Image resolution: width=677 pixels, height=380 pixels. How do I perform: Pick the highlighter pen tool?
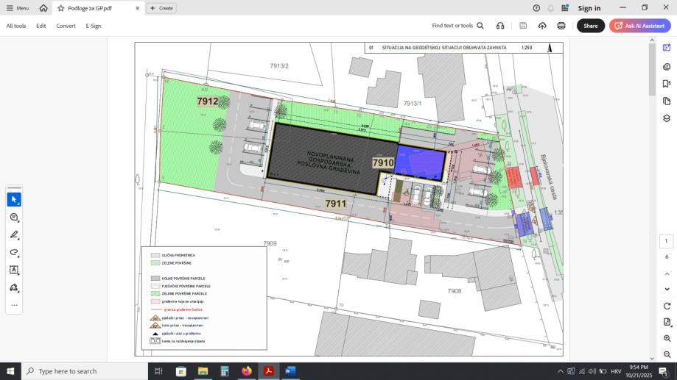[14, 234]
